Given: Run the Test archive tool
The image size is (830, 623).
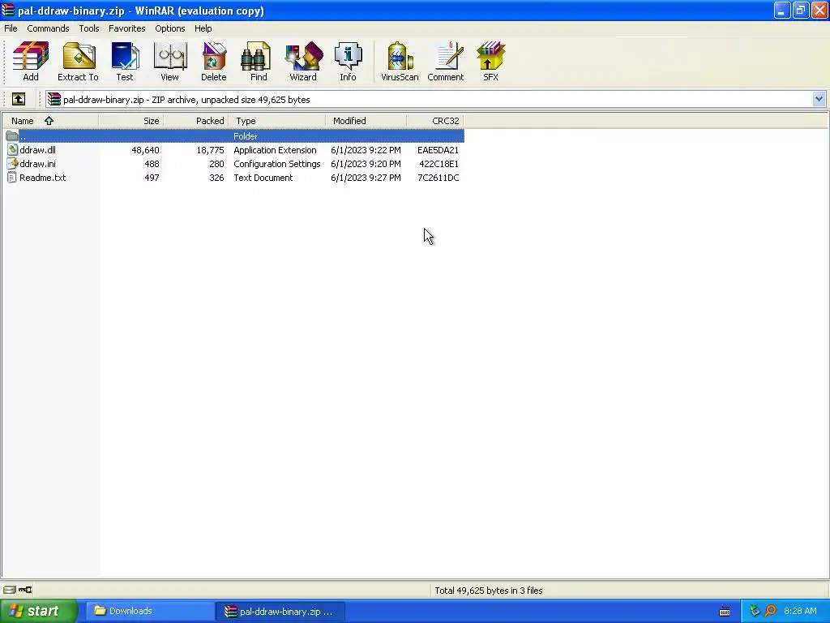Looking at the screenshot, I should tap(125, 62).
